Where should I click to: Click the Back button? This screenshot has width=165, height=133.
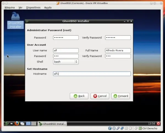[x=79, y=96]
